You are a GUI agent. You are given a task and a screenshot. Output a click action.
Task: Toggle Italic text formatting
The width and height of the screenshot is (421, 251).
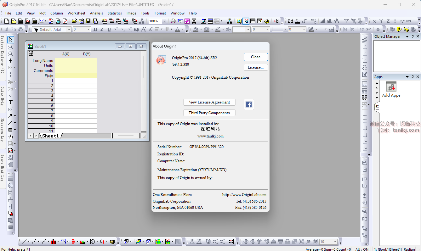[102, 29]
